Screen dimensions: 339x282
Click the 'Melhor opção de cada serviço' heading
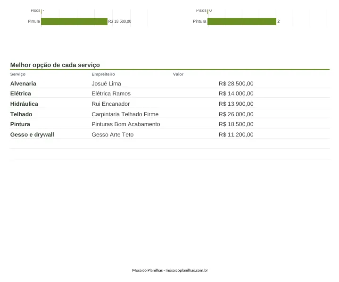pyautogui.click(x=55, y=65)
